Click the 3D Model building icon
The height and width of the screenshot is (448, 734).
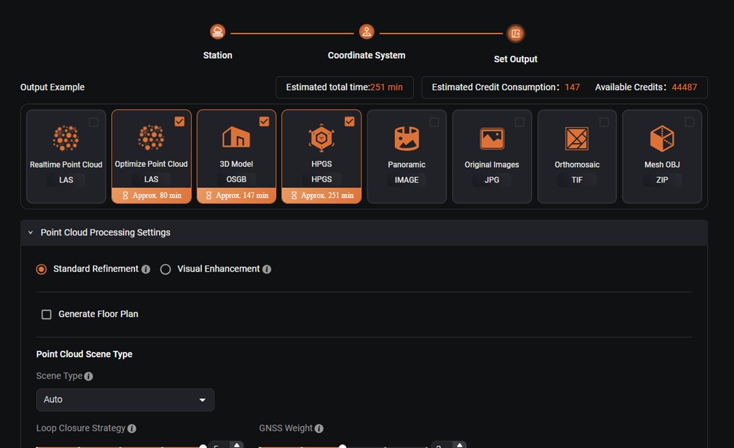click(x=237, y=137)
